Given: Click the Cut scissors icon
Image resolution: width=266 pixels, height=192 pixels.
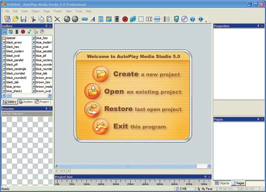Looking at the screenshot, I should (33, 19).
